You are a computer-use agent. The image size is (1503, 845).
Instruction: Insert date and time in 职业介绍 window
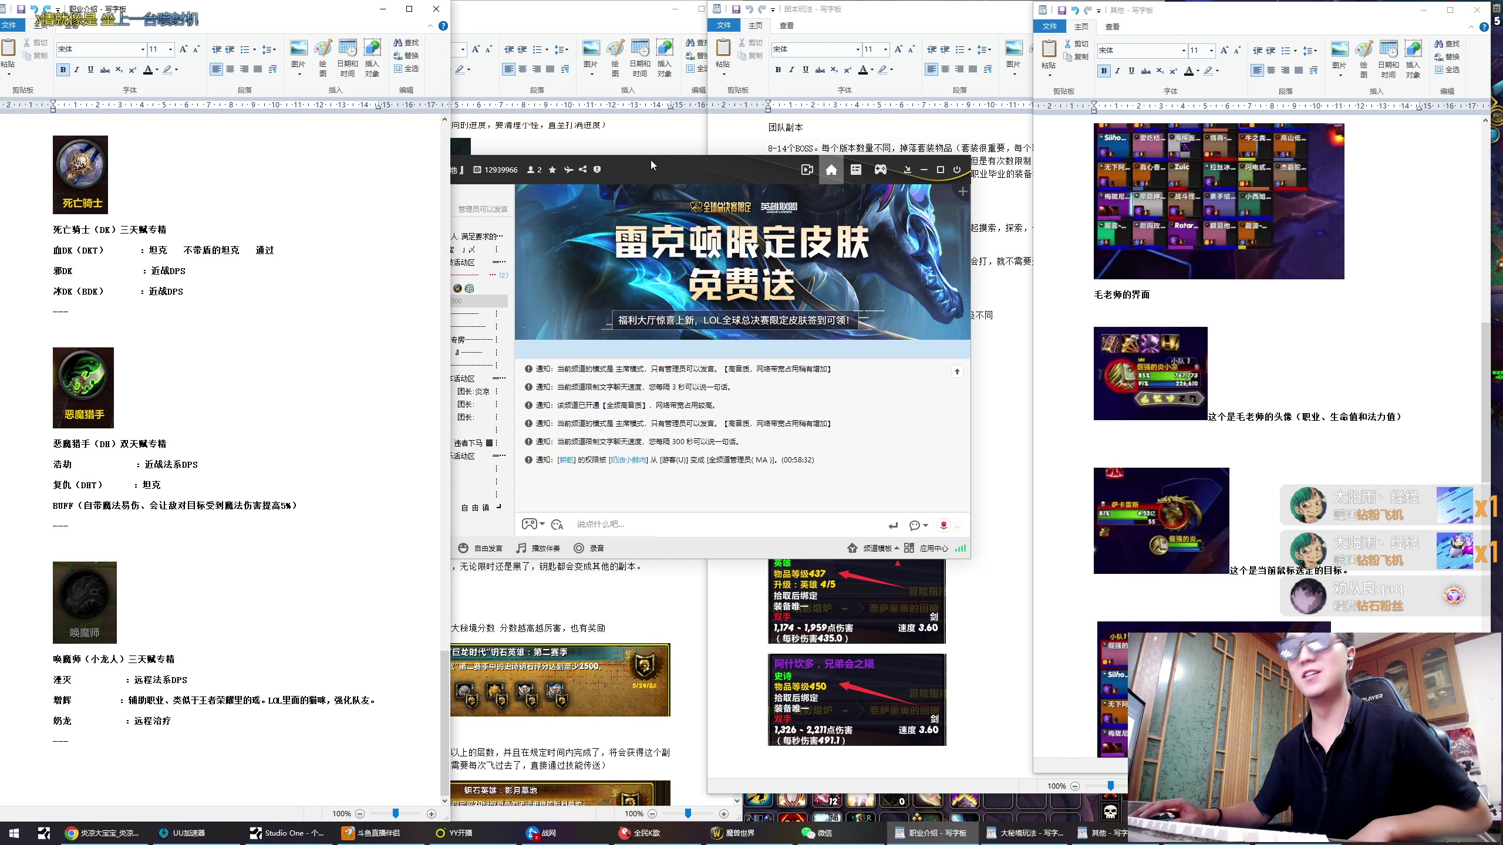347,57
